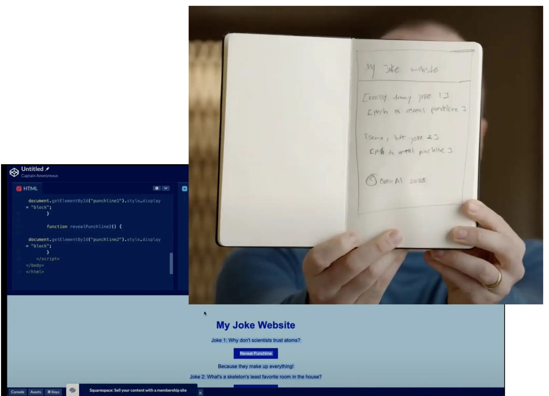Image resolution: width=549 pixels, height=396 pixels.
Task: Select the HTML editor tab
Action: point(27,189)
